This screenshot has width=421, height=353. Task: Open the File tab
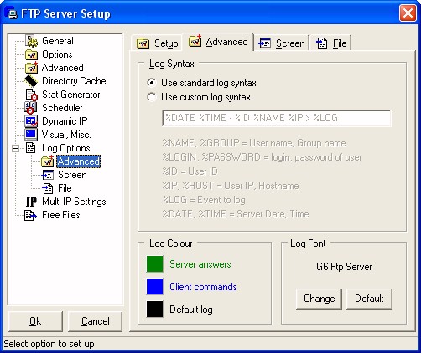(331, 43)
